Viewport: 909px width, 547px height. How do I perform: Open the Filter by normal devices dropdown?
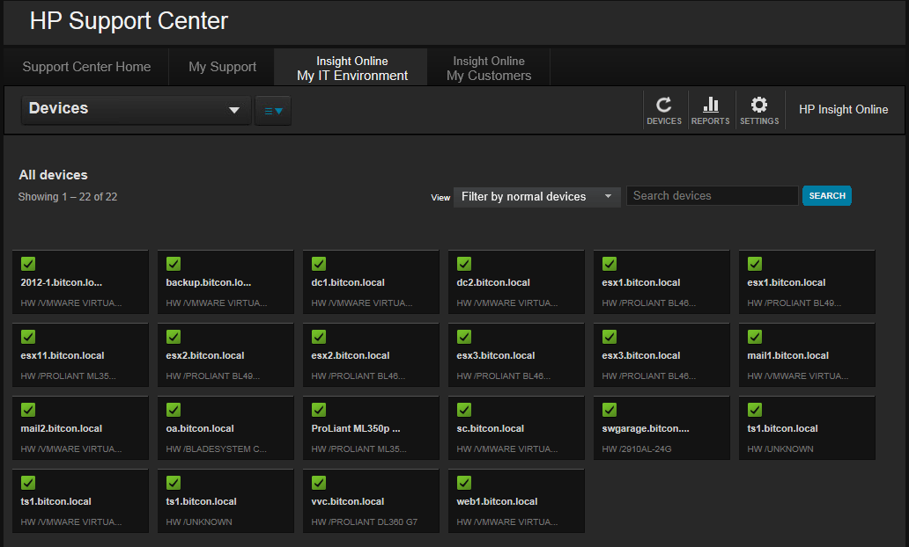536,196
